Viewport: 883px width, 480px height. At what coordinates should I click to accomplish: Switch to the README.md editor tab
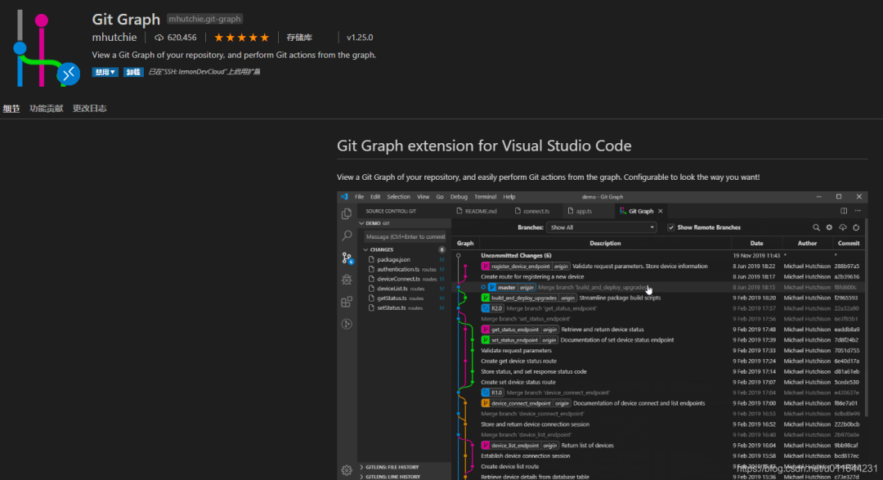click(477, 211)
